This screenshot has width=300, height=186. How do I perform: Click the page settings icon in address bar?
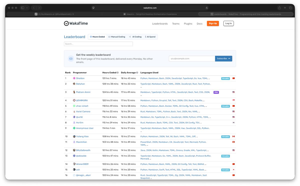pyautogui.click(x=93, y=8)
